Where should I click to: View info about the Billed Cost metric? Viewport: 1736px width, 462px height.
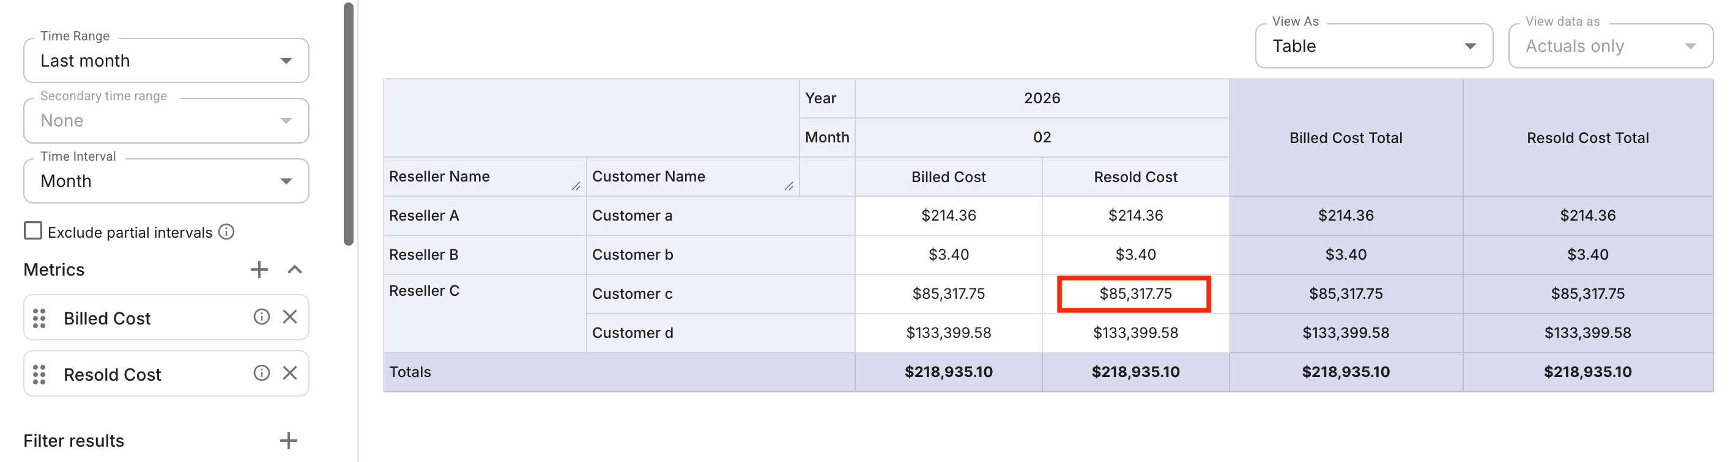(x=261, y=317)
